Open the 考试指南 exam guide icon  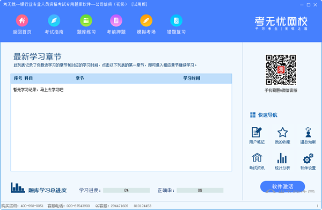pos(54,20)
